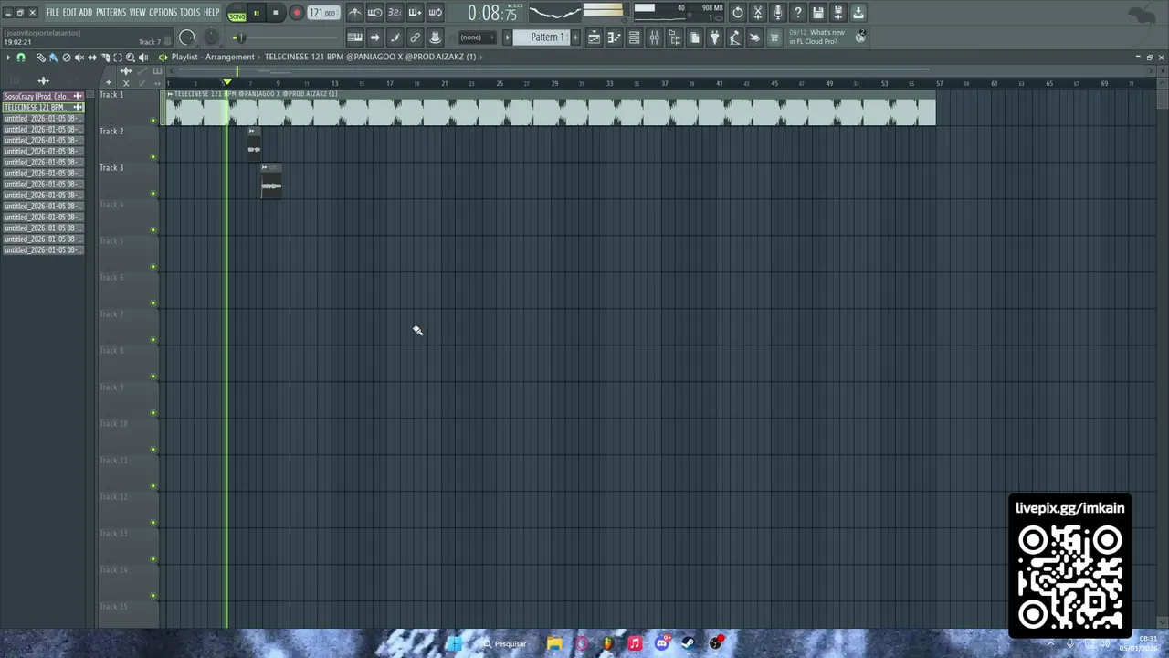This screenshot has width=1169, height=658.
Task: Click the 0:08:75 time display
Action: (492, 13)
